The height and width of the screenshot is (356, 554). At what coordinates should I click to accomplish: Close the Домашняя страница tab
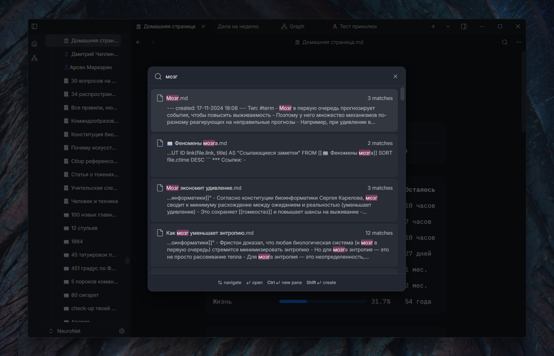pos(203,26)
